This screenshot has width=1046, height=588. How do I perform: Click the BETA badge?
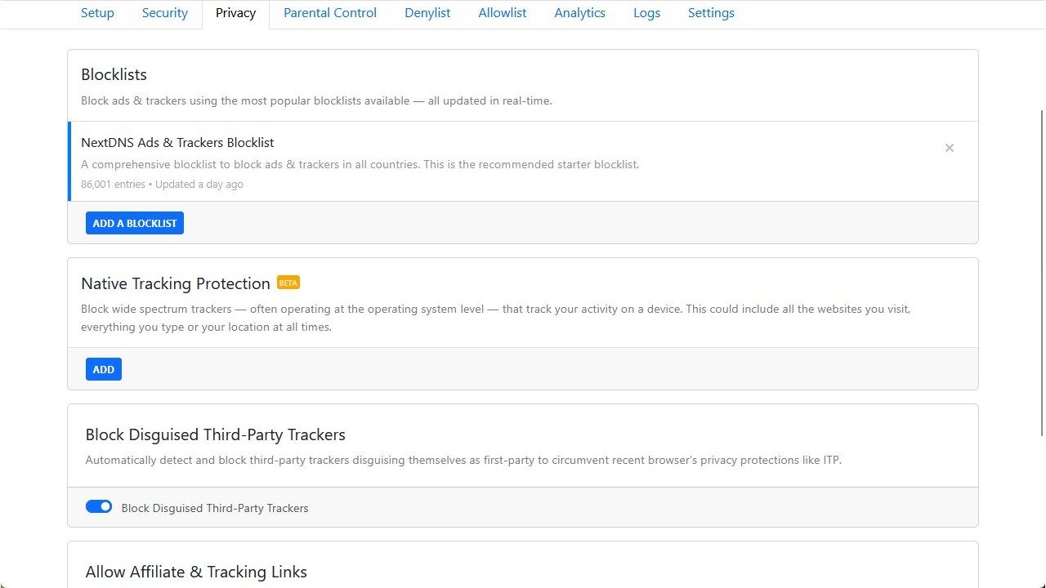(x=288, y=283)
